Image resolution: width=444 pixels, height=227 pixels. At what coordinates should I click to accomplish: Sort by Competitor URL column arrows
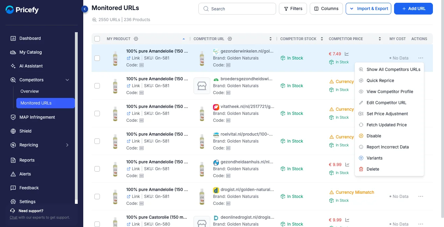271,39
